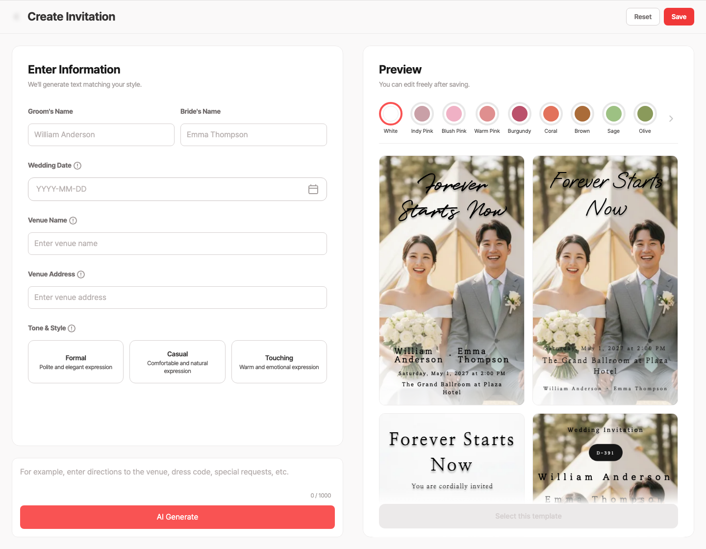The height and width of the screenshot is (549, 706).
Task: Select template with handwritten title and small names at bottom
Action: coord(605,280)
